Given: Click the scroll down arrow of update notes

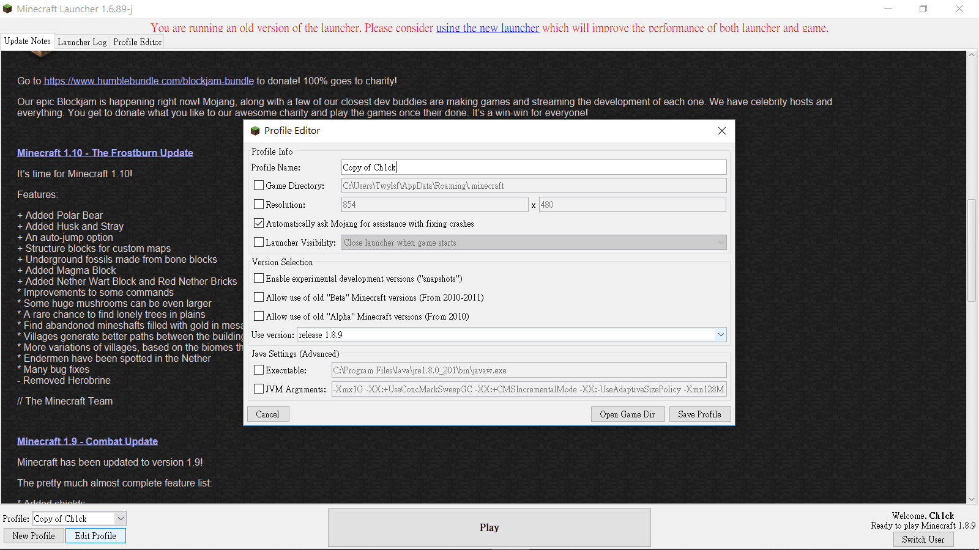Looking at the screenshot, I should [971, 499].
